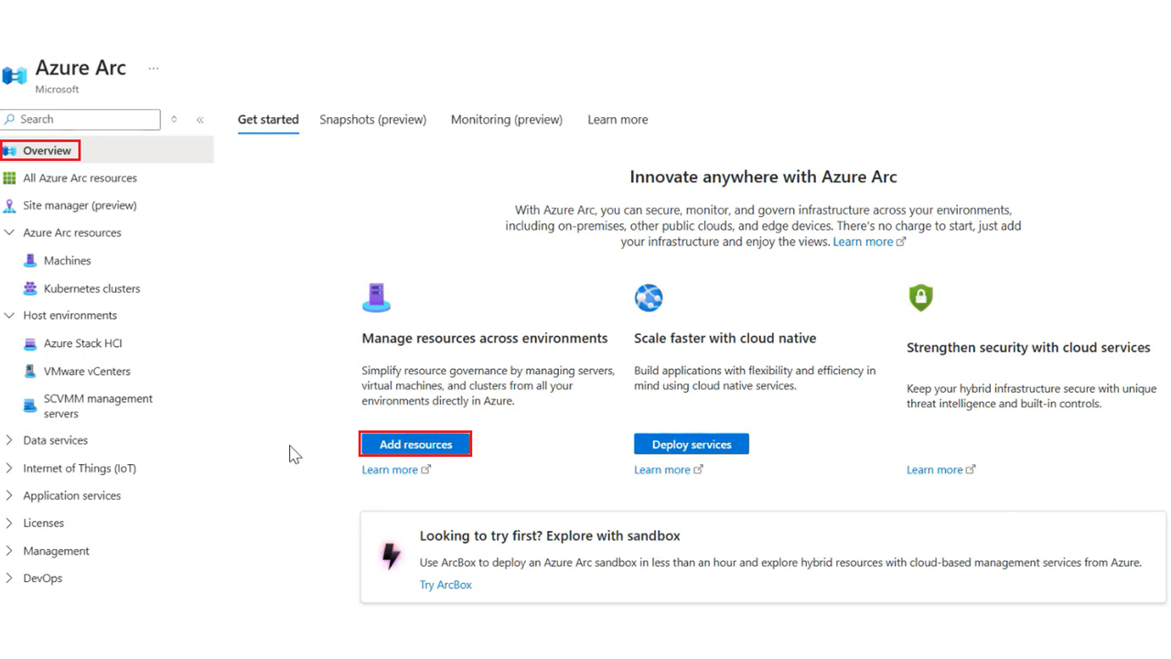Screen dimensions: 1171x659
Task: Click inside the Search field
Action: click(x=81, y=119)
